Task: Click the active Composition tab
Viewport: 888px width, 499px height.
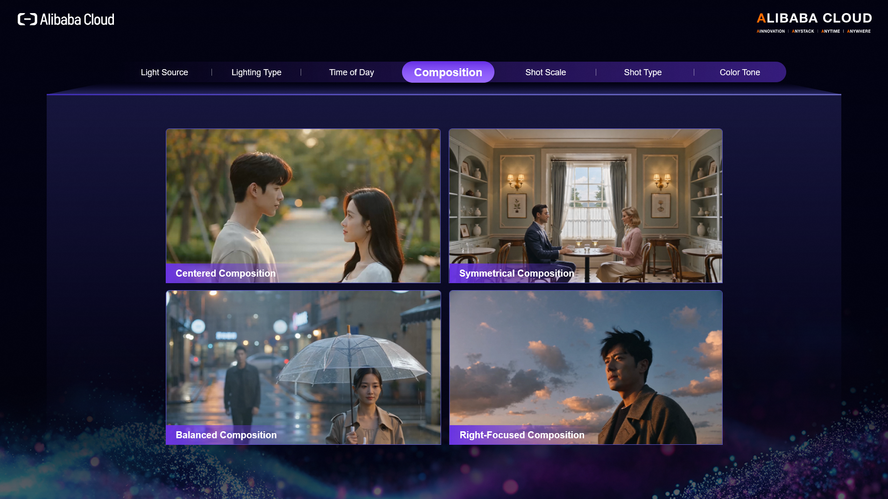Action: click(x=448, y=72)
